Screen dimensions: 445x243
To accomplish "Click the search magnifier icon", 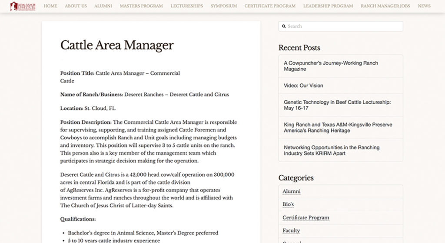I will (283, 26).
